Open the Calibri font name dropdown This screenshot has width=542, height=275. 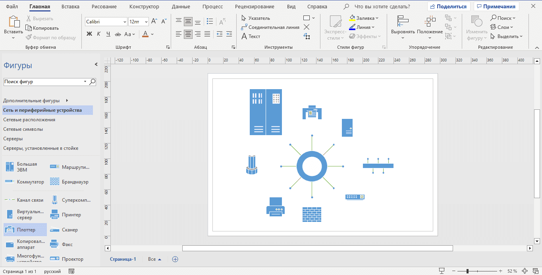point(125,22)
